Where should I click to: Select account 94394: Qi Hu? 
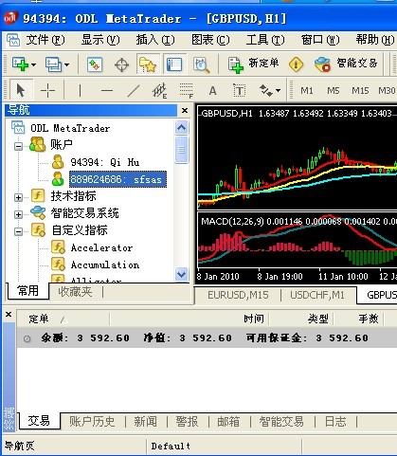click(104, 162)
